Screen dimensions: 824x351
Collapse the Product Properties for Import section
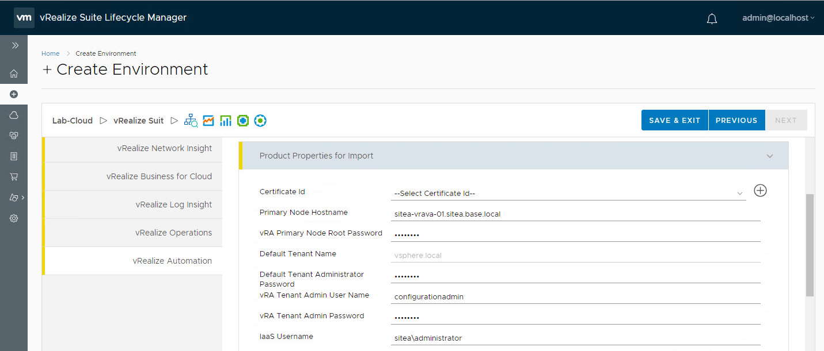pyautogui.click(x=770, y=156)
